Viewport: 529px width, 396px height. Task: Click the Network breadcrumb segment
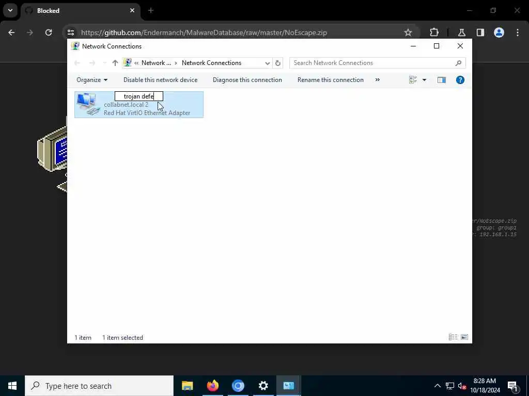156,63
